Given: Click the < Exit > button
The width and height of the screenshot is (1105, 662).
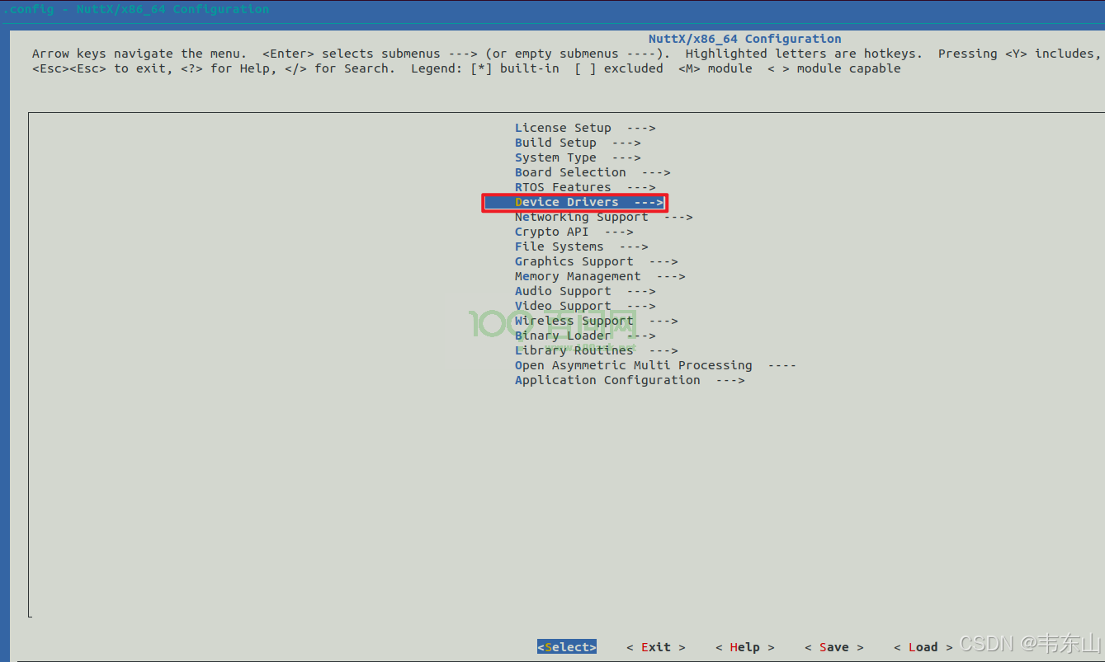Looking at the screenshot, I should click(x=656, y=647).
